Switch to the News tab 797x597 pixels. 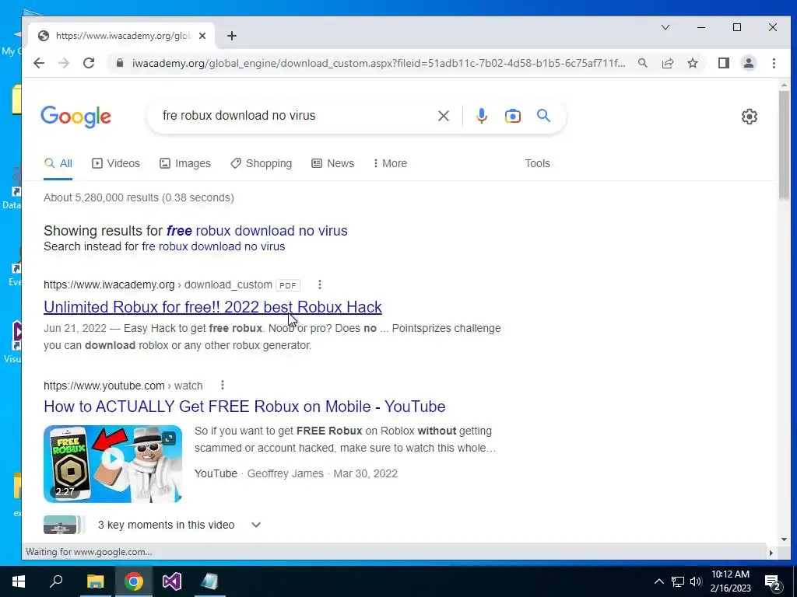(x=333, y=163)
